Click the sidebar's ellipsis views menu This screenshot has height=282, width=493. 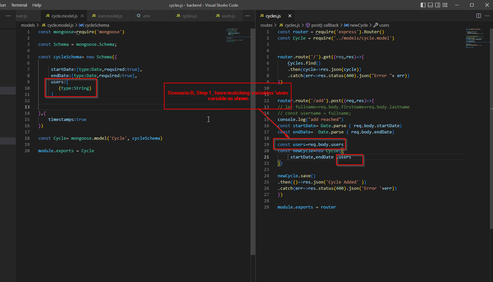[x=8, y=16]
